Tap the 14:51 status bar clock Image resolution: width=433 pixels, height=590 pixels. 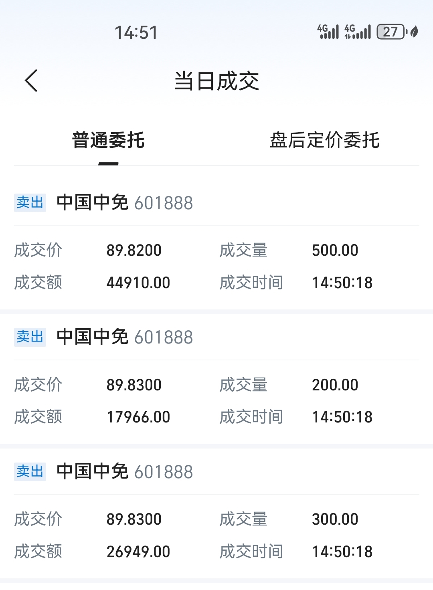(x=136, y=32)
